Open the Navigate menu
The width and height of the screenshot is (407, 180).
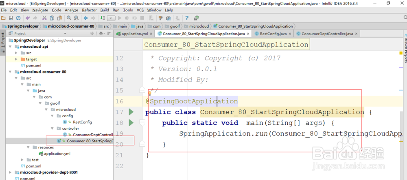coord(40,10)
